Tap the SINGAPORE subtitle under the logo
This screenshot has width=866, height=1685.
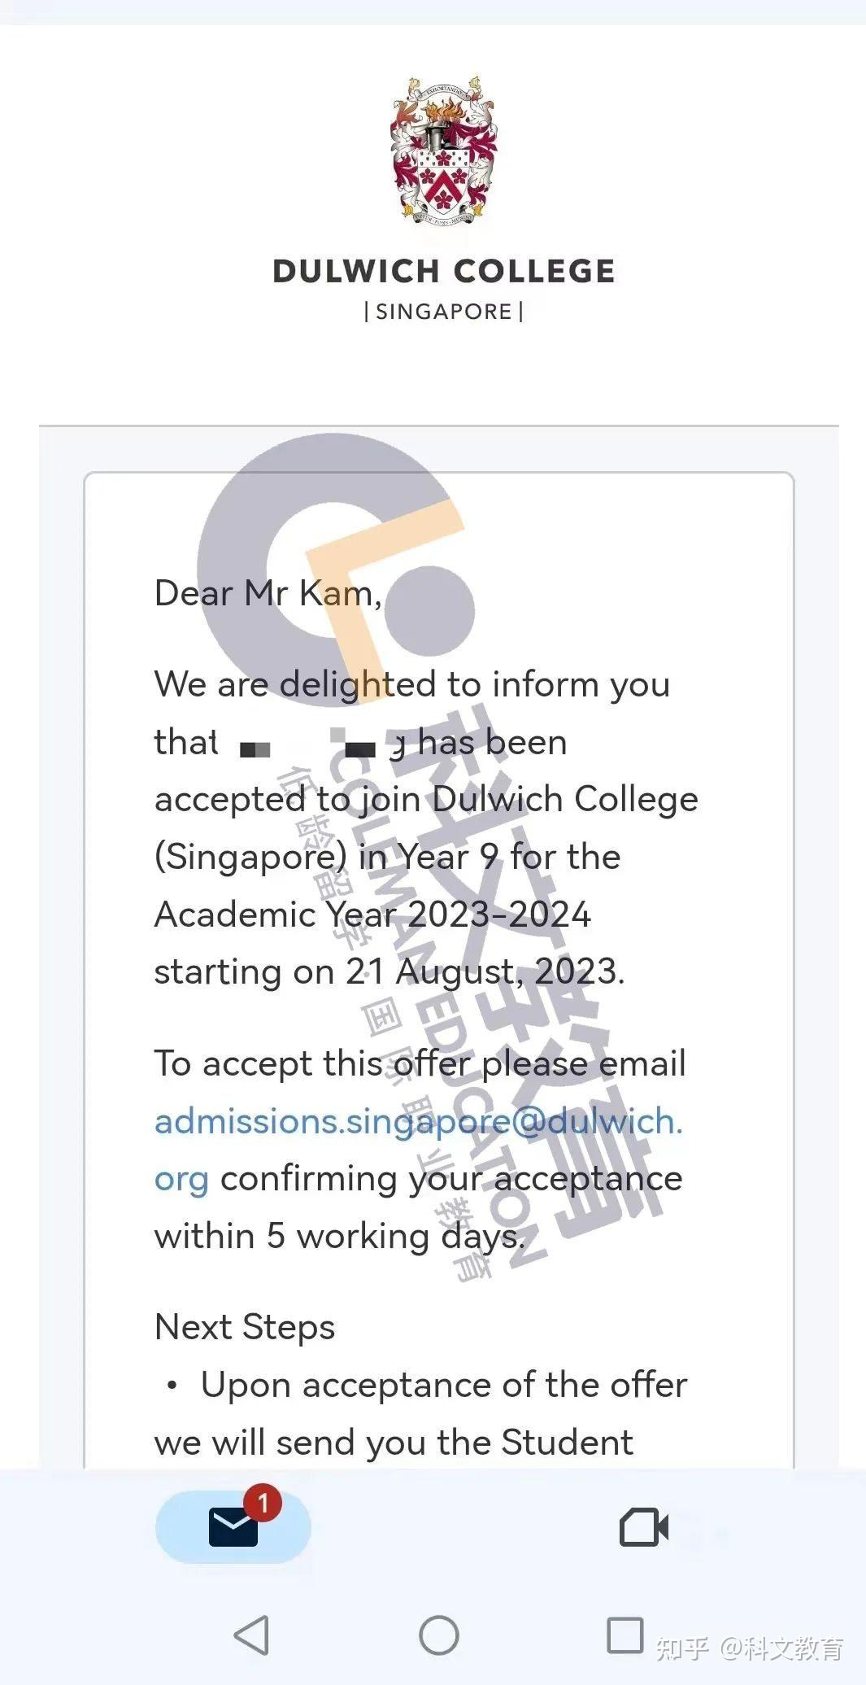[443, 312]
